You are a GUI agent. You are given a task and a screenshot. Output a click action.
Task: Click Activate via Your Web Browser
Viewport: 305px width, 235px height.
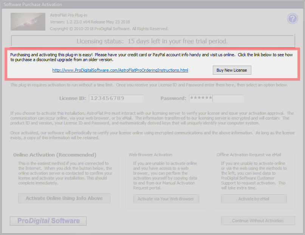tap(166, 199)
